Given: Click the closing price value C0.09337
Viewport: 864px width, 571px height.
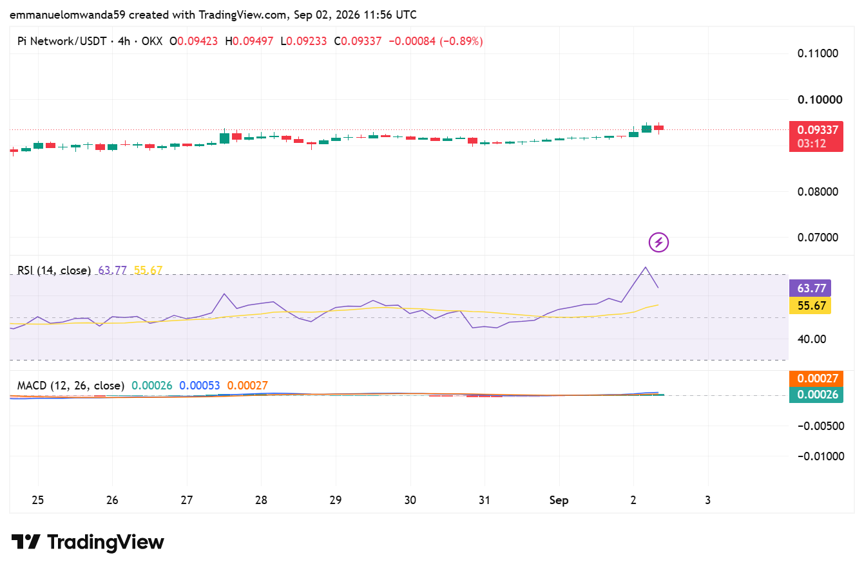Looking at the screenshot, I should tap(358, 41).
